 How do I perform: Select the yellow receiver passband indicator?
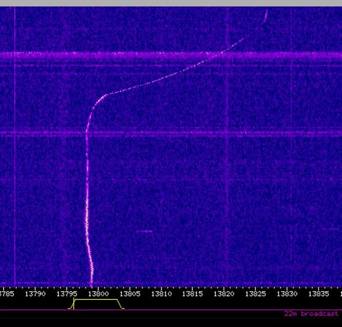click(96, 304)
